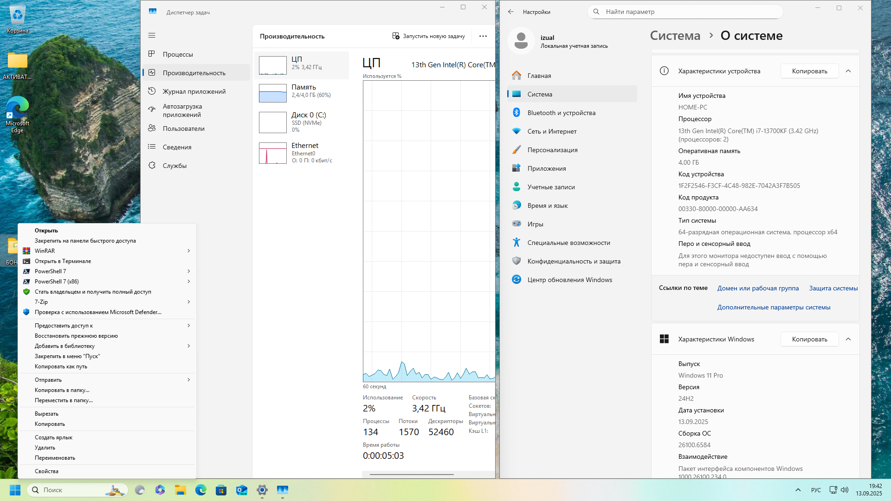Screen dimensions: 891x501
Task: Click the back arrow in Settings
Action: 510,12
